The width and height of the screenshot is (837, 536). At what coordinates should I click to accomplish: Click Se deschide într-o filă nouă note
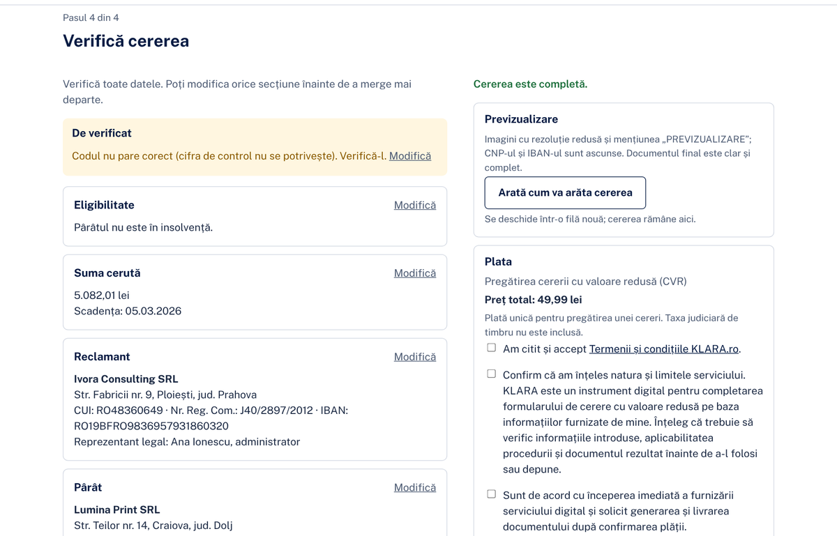590,220
